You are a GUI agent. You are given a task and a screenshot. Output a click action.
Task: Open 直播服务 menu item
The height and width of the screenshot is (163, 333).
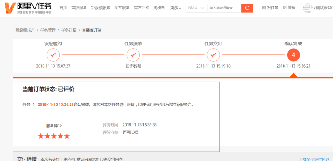pos(79,8)
